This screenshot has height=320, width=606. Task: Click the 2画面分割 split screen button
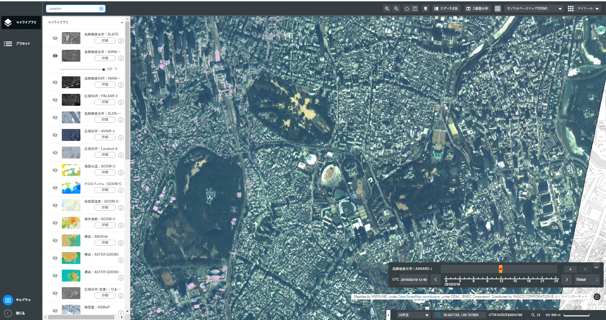tap(477, 9)
